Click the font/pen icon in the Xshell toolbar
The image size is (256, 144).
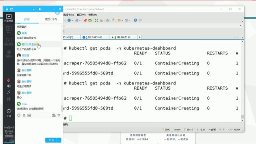click(x=76, y=20)
